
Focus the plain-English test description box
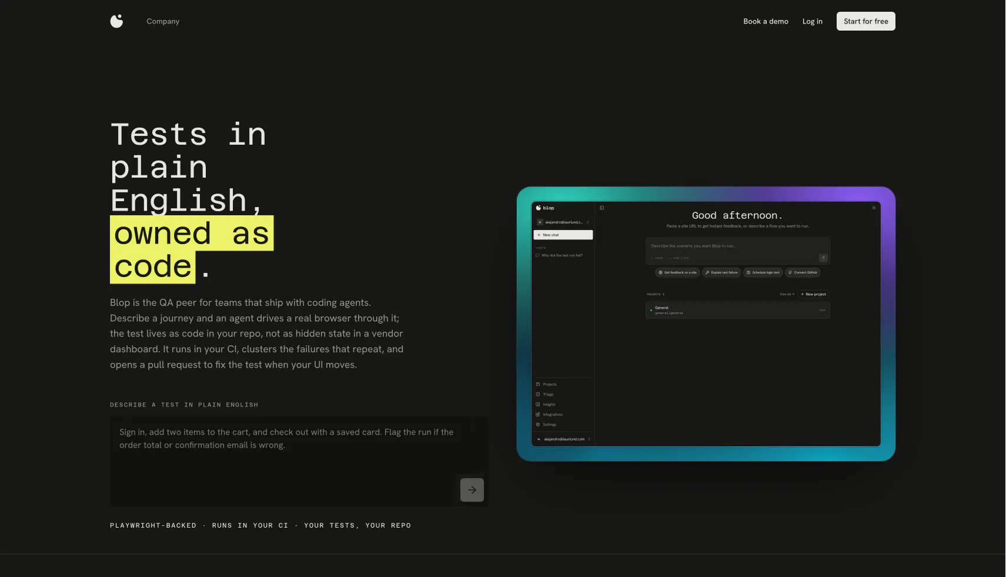(x=299, y=461)
